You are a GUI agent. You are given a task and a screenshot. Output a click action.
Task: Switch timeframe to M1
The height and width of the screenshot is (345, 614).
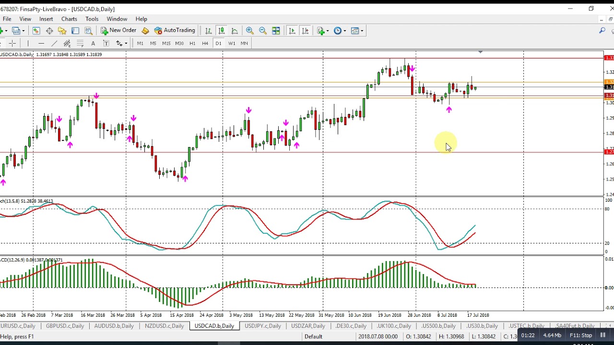click(140, 44)
